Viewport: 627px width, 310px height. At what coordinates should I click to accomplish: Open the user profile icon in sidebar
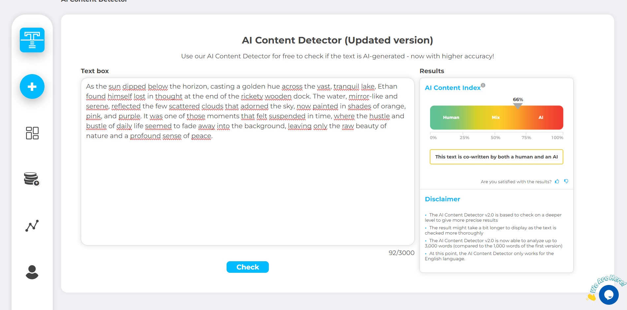coord(32,272)
